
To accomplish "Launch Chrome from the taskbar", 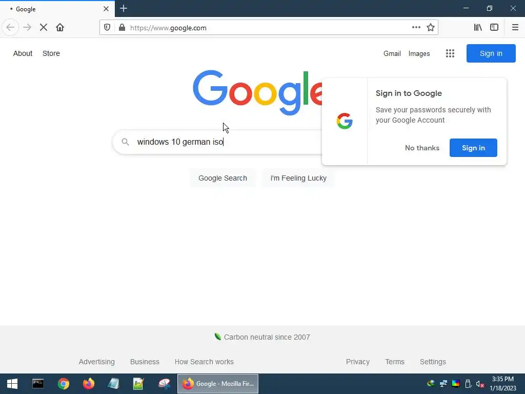I will [63, 384].
